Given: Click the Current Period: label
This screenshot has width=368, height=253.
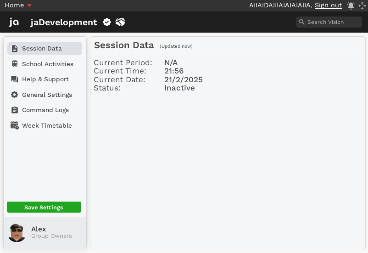Looking at the screenshot, I should [x=123, y=63].
